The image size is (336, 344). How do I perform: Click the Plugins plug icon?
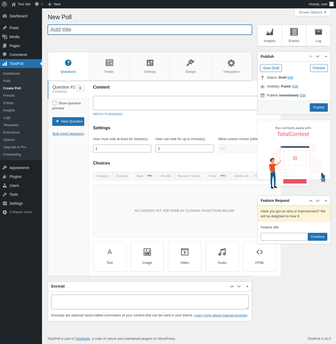[x=5, y=177]
